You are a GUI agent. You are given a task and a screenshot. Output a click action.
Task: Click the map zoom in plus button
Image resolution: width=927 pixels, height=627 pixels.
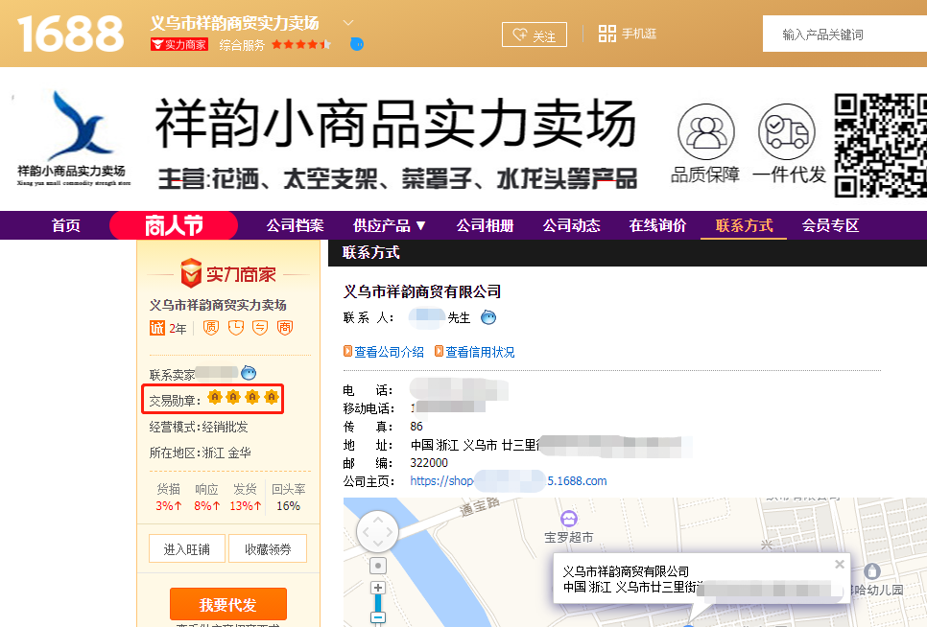[378, 588]
